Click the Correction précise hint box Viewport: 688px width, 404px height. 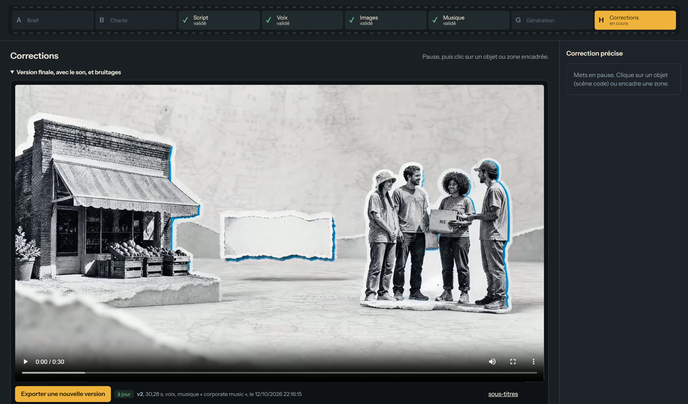(x=623, y=79)
